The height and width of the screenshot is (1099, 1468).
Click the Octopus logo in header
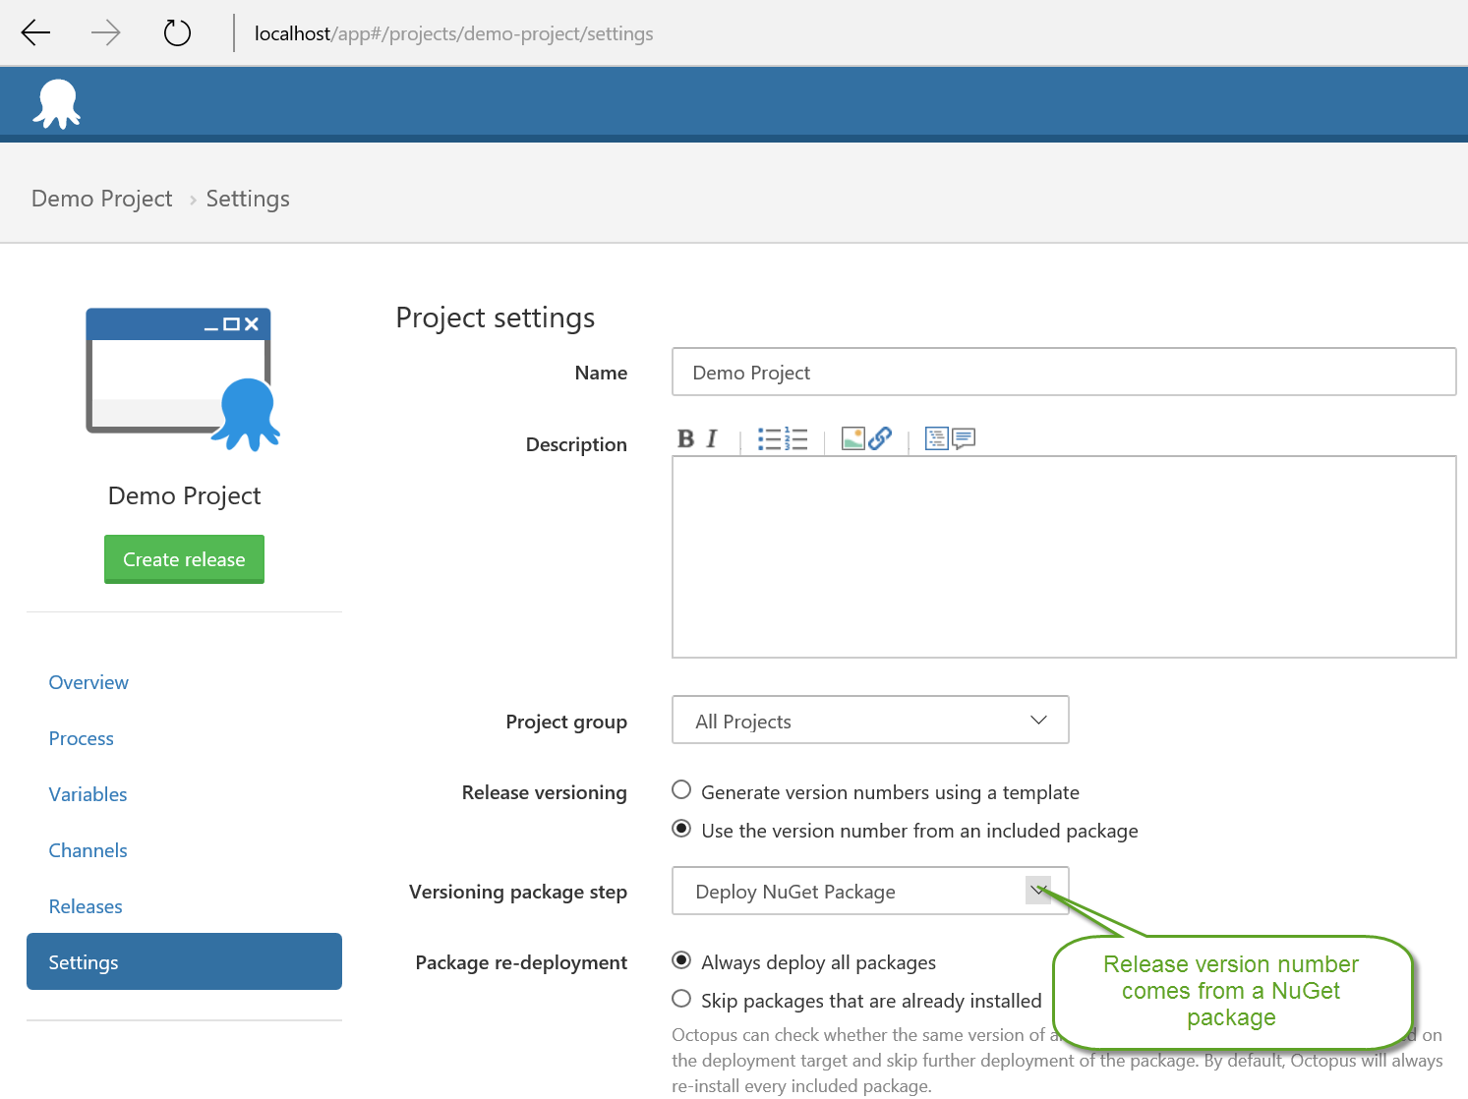click(57, 104)
